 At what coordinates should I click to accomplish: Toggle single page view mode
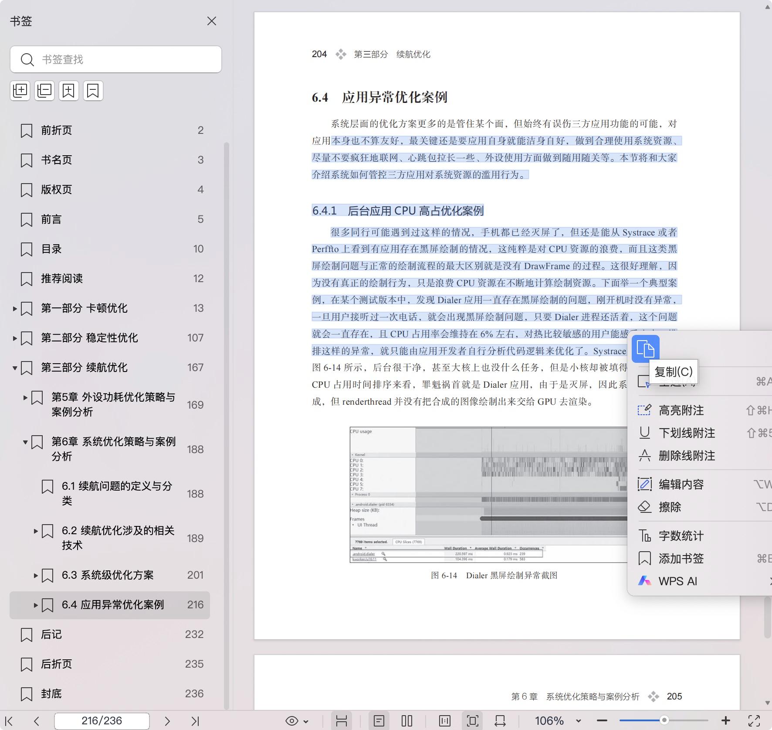(379, 721)
